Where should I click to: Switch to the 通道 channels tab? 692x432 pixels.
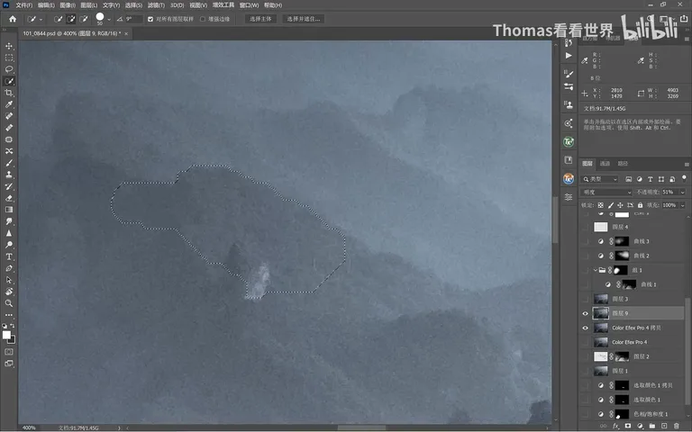[x=605, y=164]
